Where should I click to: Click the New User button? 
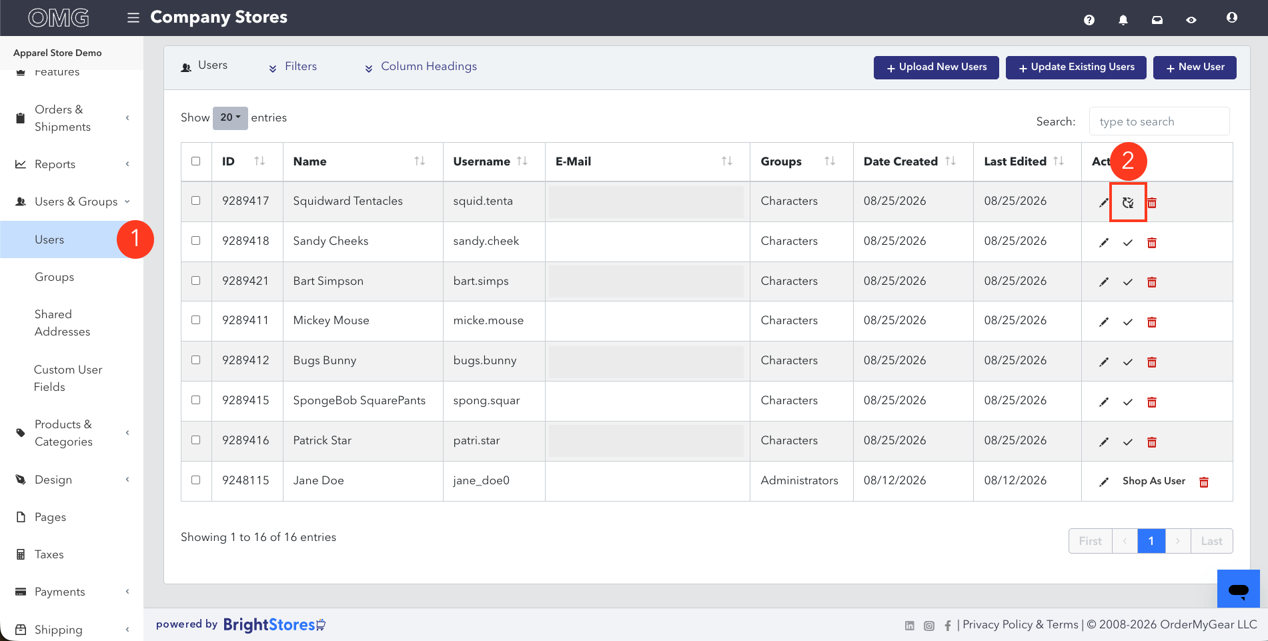point(1195,67)
